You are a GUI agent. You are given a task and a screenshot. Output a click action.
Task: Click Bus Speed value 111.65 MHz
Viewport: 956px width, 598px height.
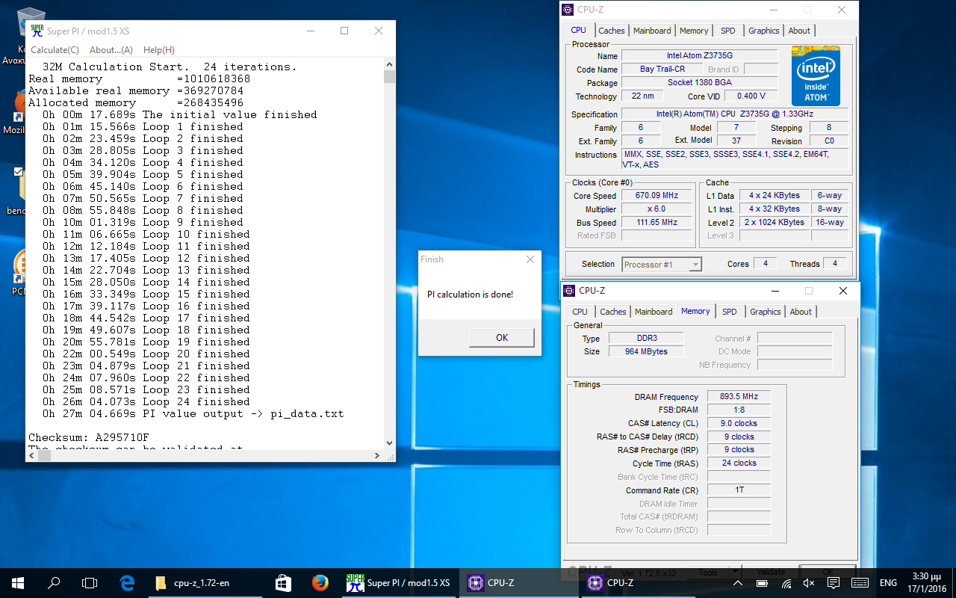(x=657, y=223)
